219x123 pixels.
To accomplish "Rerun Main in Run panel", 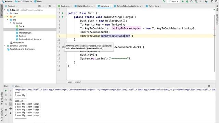I will (6, 91).
